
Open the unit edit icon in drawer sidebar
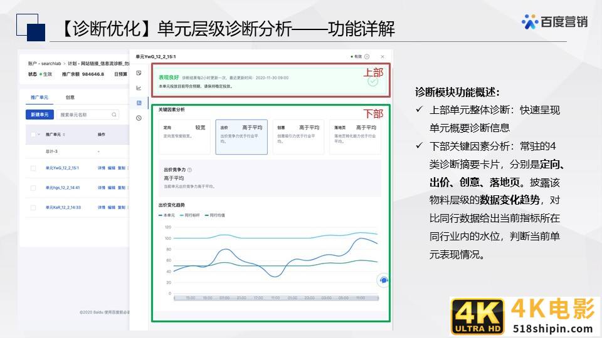coord(139,73)
